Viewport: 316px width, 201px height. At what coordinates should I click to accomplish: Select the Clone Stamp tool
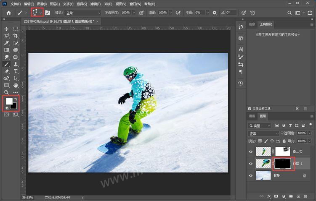coord(16,64)
